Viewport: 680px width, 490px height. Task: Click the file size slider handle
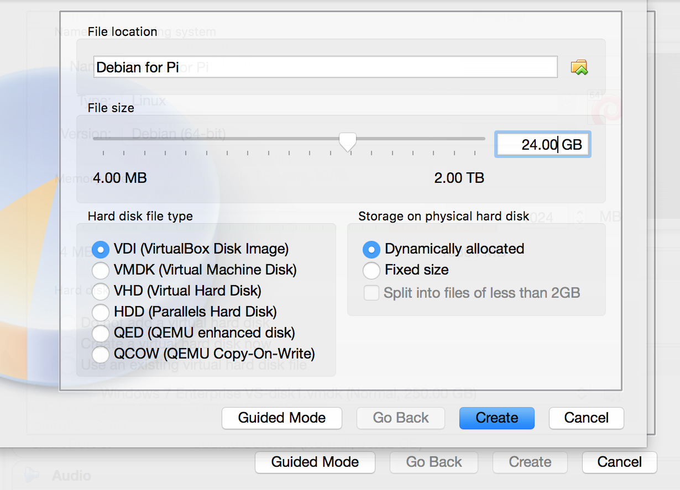point(347,141)
